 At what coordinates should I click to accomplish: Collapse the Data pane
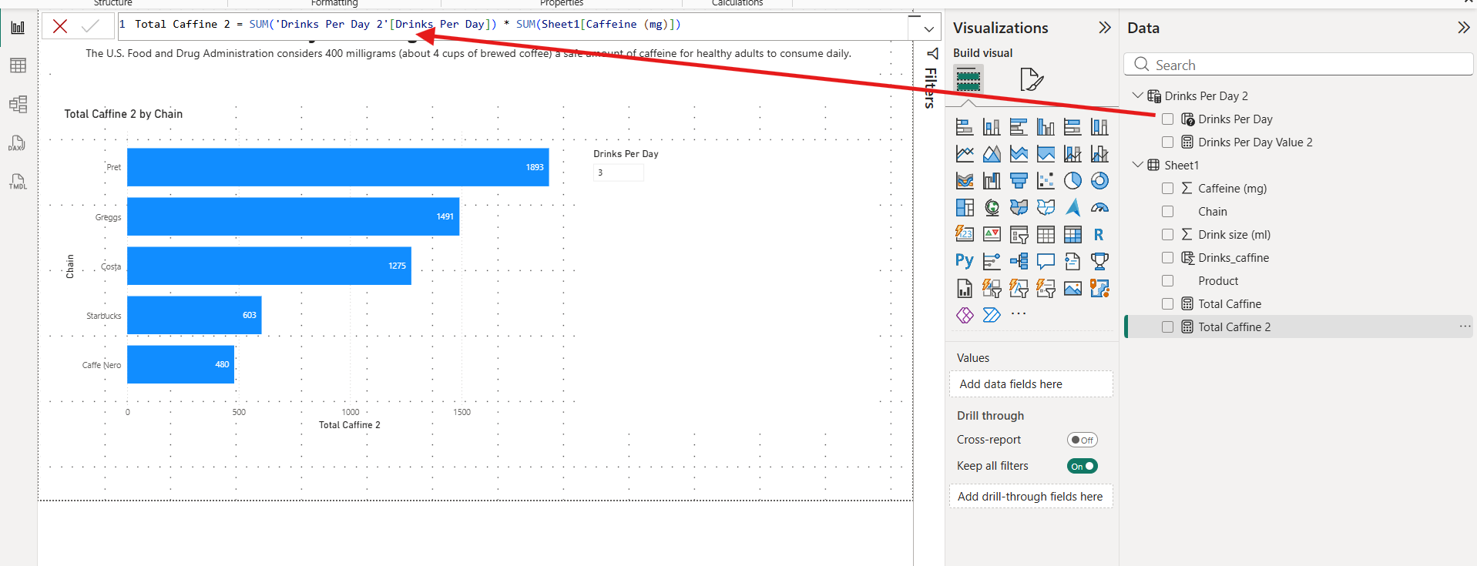click(x=1463, y=28)
